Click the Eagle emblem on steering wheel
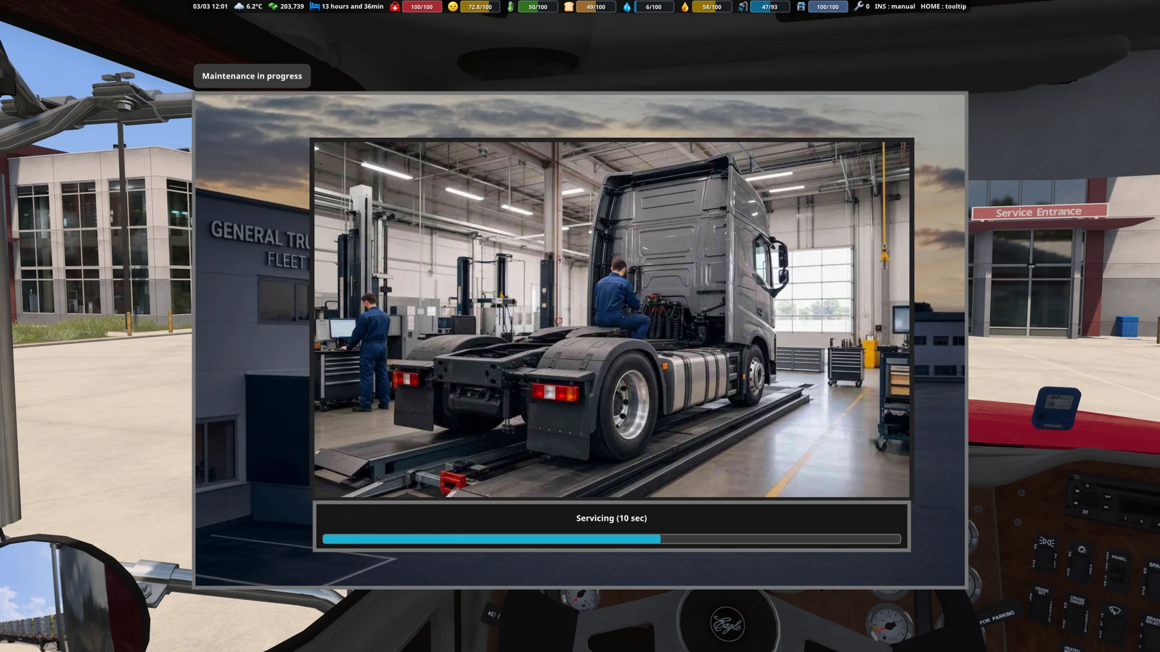The image size is (1160, 652). coord(727,624)
